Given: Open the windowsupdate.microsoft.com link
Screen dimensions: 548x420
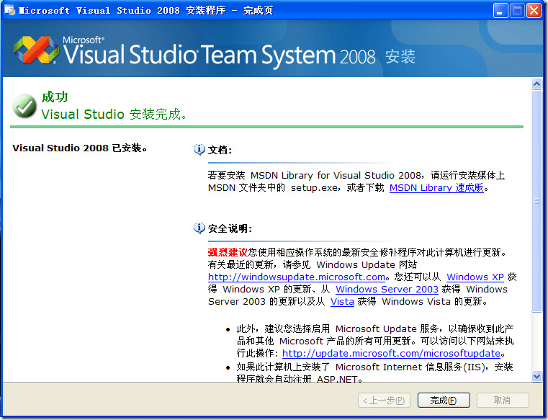Looking at the screenshot, I should pos(297,277).
